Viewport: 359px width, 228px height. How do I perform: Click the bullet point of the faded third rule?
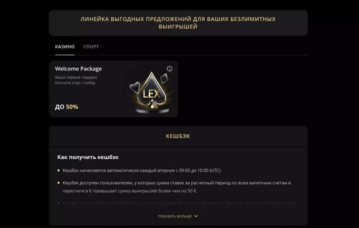(x=59, y=203)
